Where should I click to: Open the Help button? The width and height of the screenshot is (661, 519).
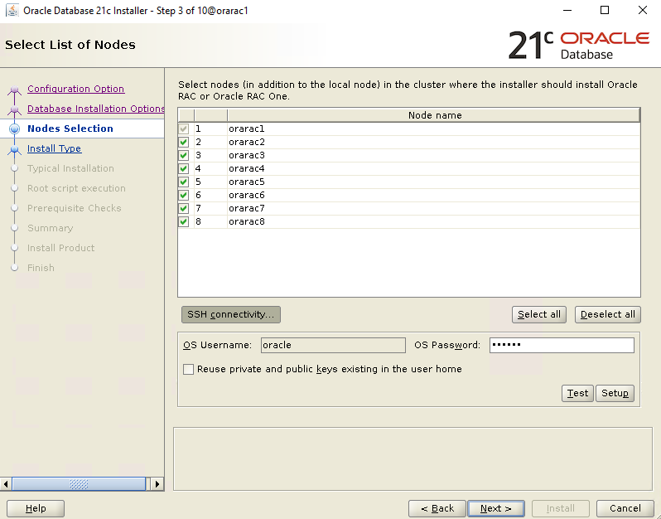tap(36, 508)
